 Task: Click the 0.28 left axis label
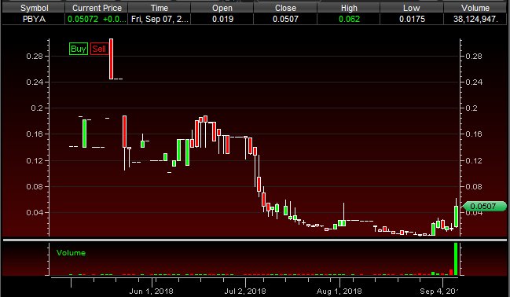click(x=35, y=57)
